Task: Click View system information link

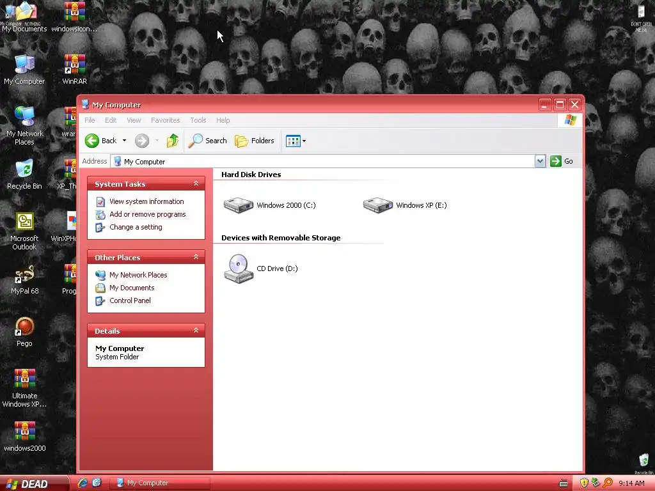Action: pyautogui.click(x=146, y=201)
